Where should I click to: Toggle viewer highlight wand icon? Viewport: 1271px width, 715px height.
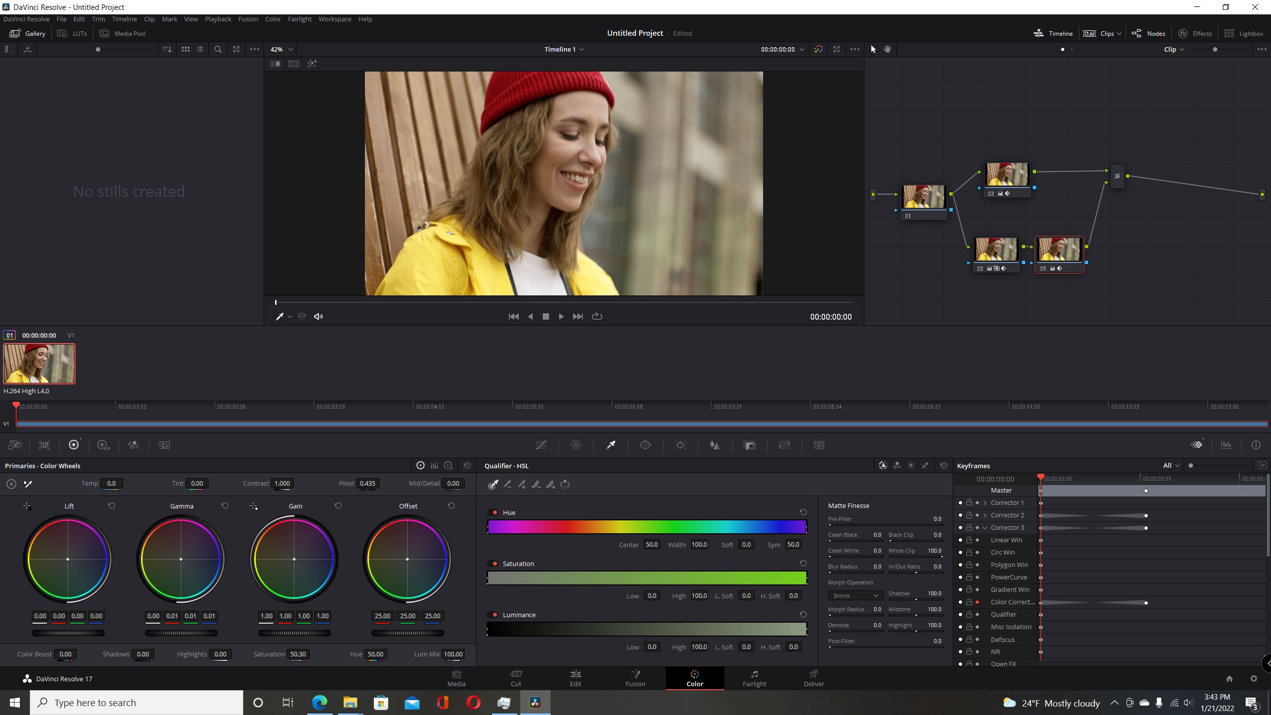tap(312, 64)
